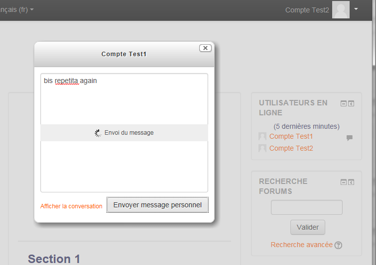Dock the Utilisateurs en ligne block

tap(351, 103)
